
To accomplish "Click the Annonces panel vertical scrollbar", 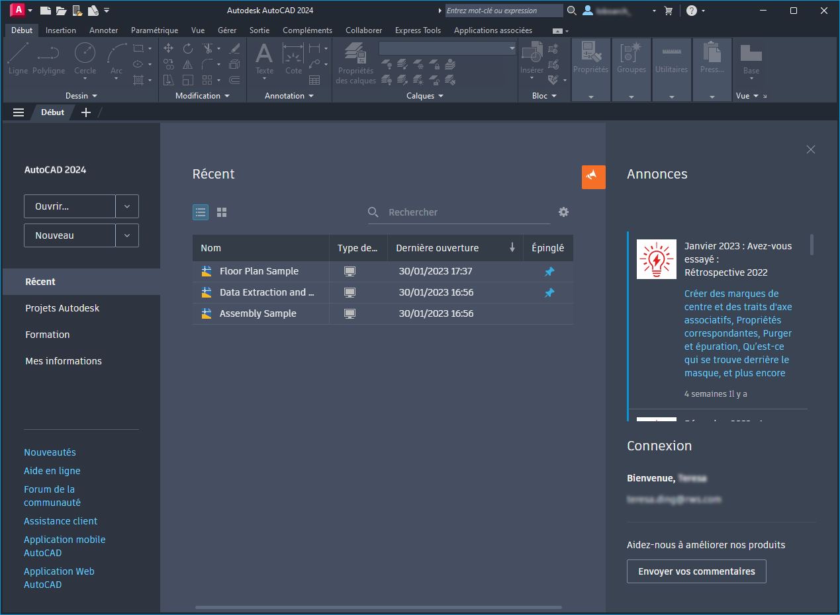I will tap(812, 245).
